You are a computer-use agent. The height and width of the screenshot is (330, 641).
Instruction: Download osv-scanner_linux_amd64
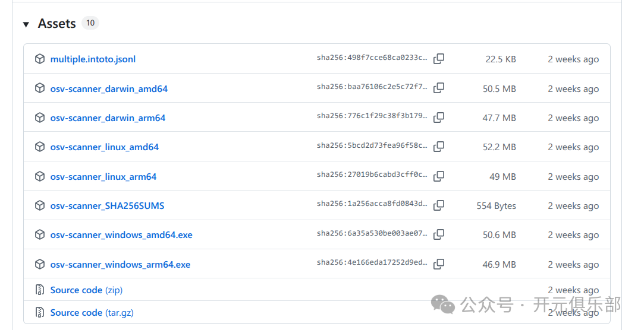pyautogui.click(x=104, y=147)
